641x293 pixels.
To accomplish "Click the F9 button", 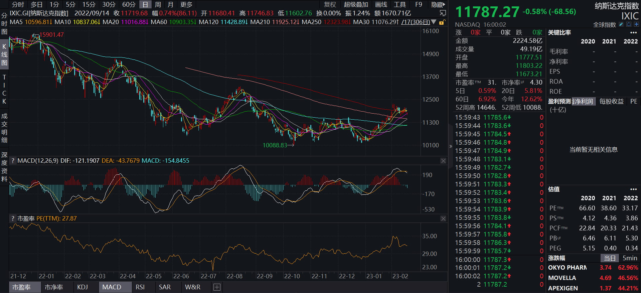I will tap(419, 5).
